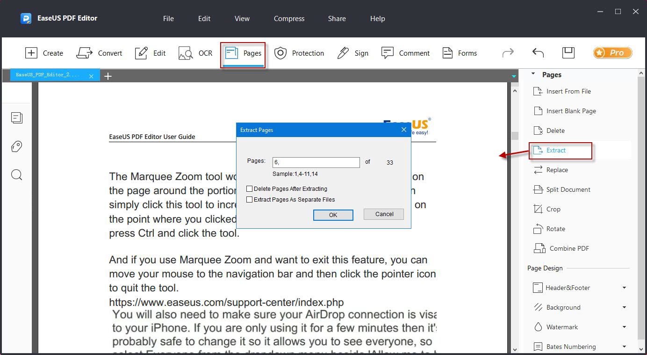Confirm extraction with the OK button

tap(333, 215)
